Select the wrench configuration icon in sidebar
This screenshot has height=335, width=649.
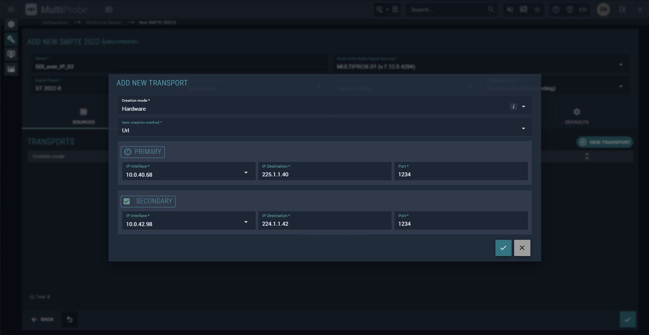click(x=11, y=39)
